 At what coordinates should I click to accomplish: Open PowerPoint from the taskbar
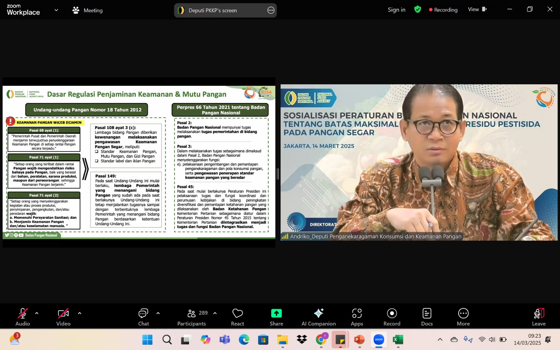coord(359,339)
